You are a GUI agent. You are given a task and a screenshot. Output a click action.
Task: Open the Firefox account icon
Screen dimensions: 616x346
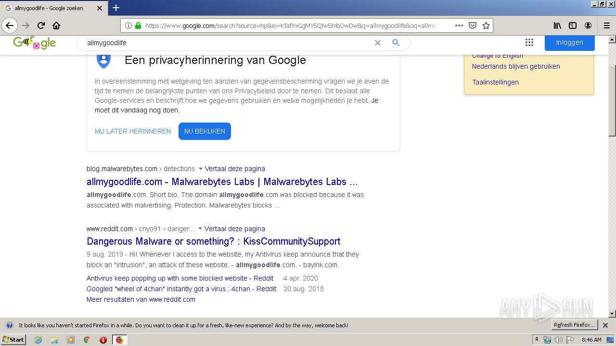pos(588,25)
